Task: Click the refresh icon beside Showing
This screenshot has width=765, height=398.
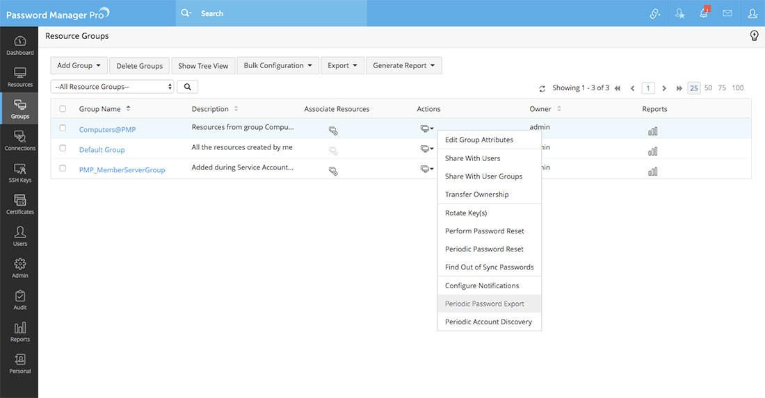Action: point(542,89)
